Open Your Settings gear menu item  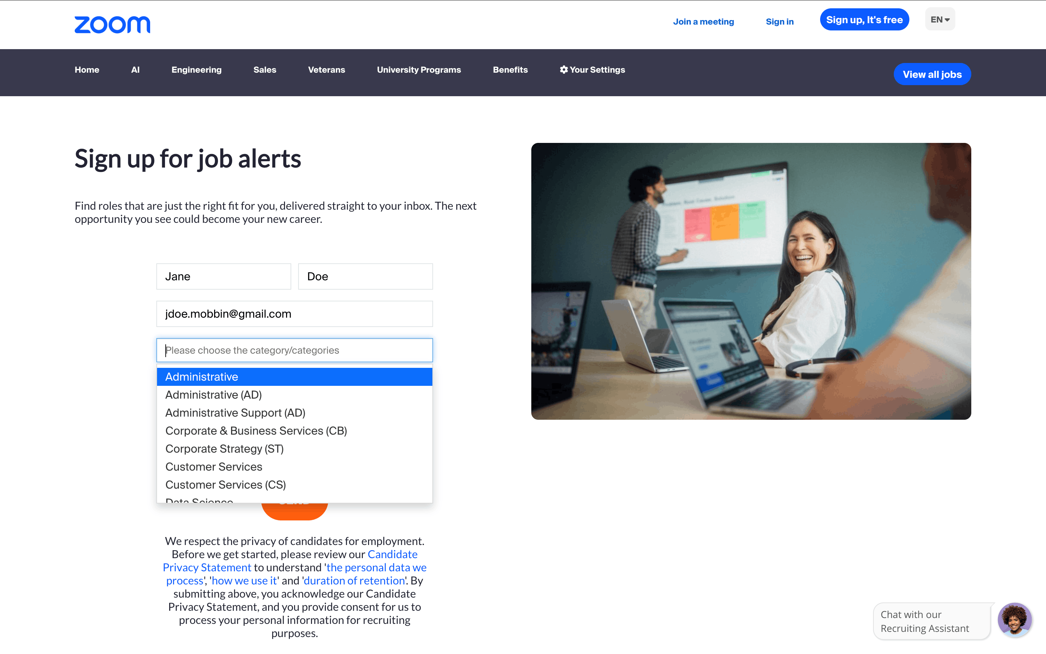point(592,70)
